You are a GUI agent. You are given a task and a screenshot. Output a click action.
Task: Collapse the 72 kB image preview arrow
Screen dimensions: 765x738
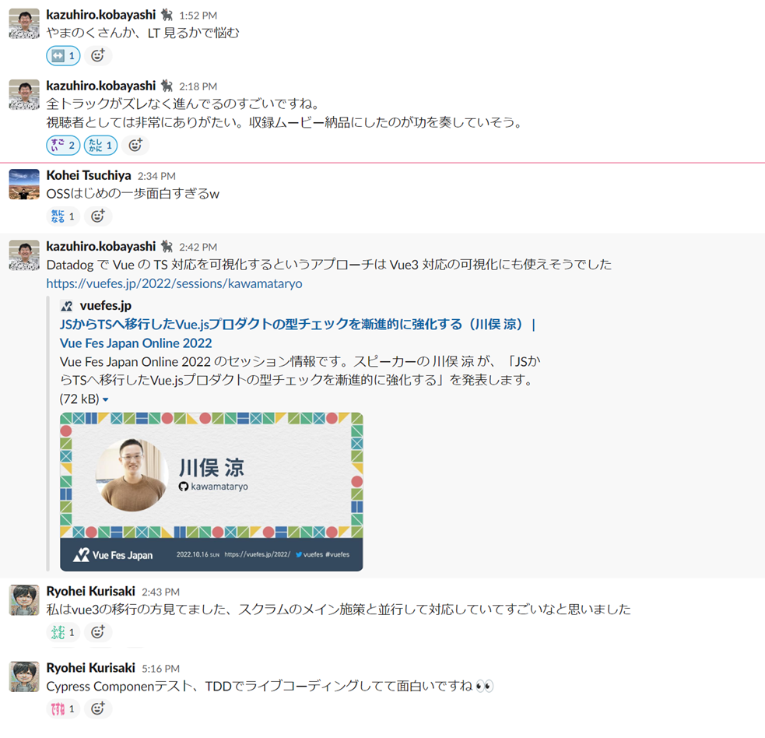(105, 400)
